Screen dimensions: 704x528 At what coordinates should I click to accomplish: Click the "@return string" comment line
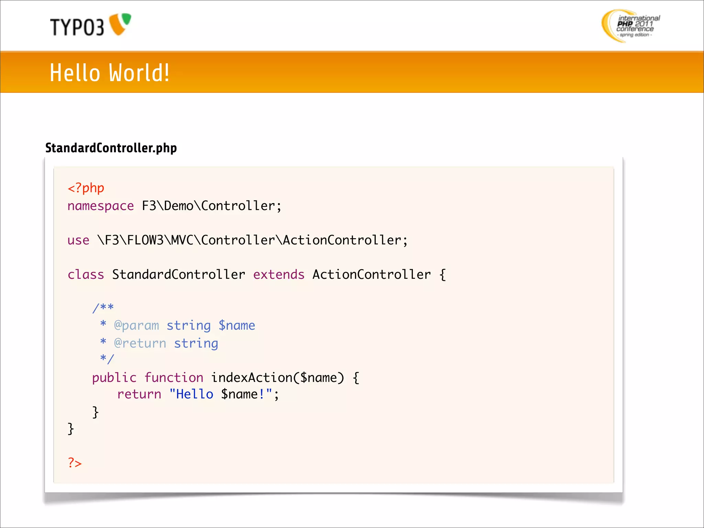coord(159,343)
